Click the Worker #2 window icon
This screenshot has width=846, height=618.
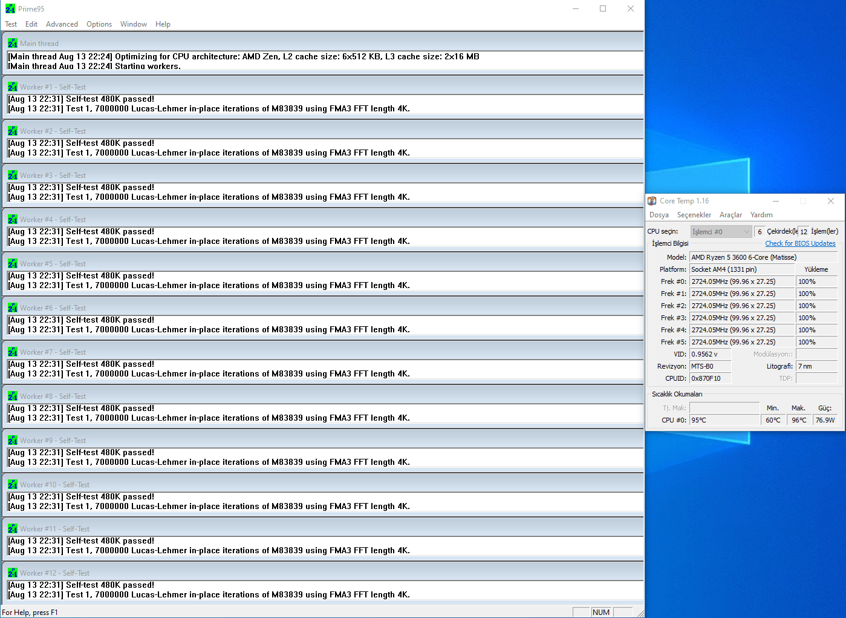(13, 131)
